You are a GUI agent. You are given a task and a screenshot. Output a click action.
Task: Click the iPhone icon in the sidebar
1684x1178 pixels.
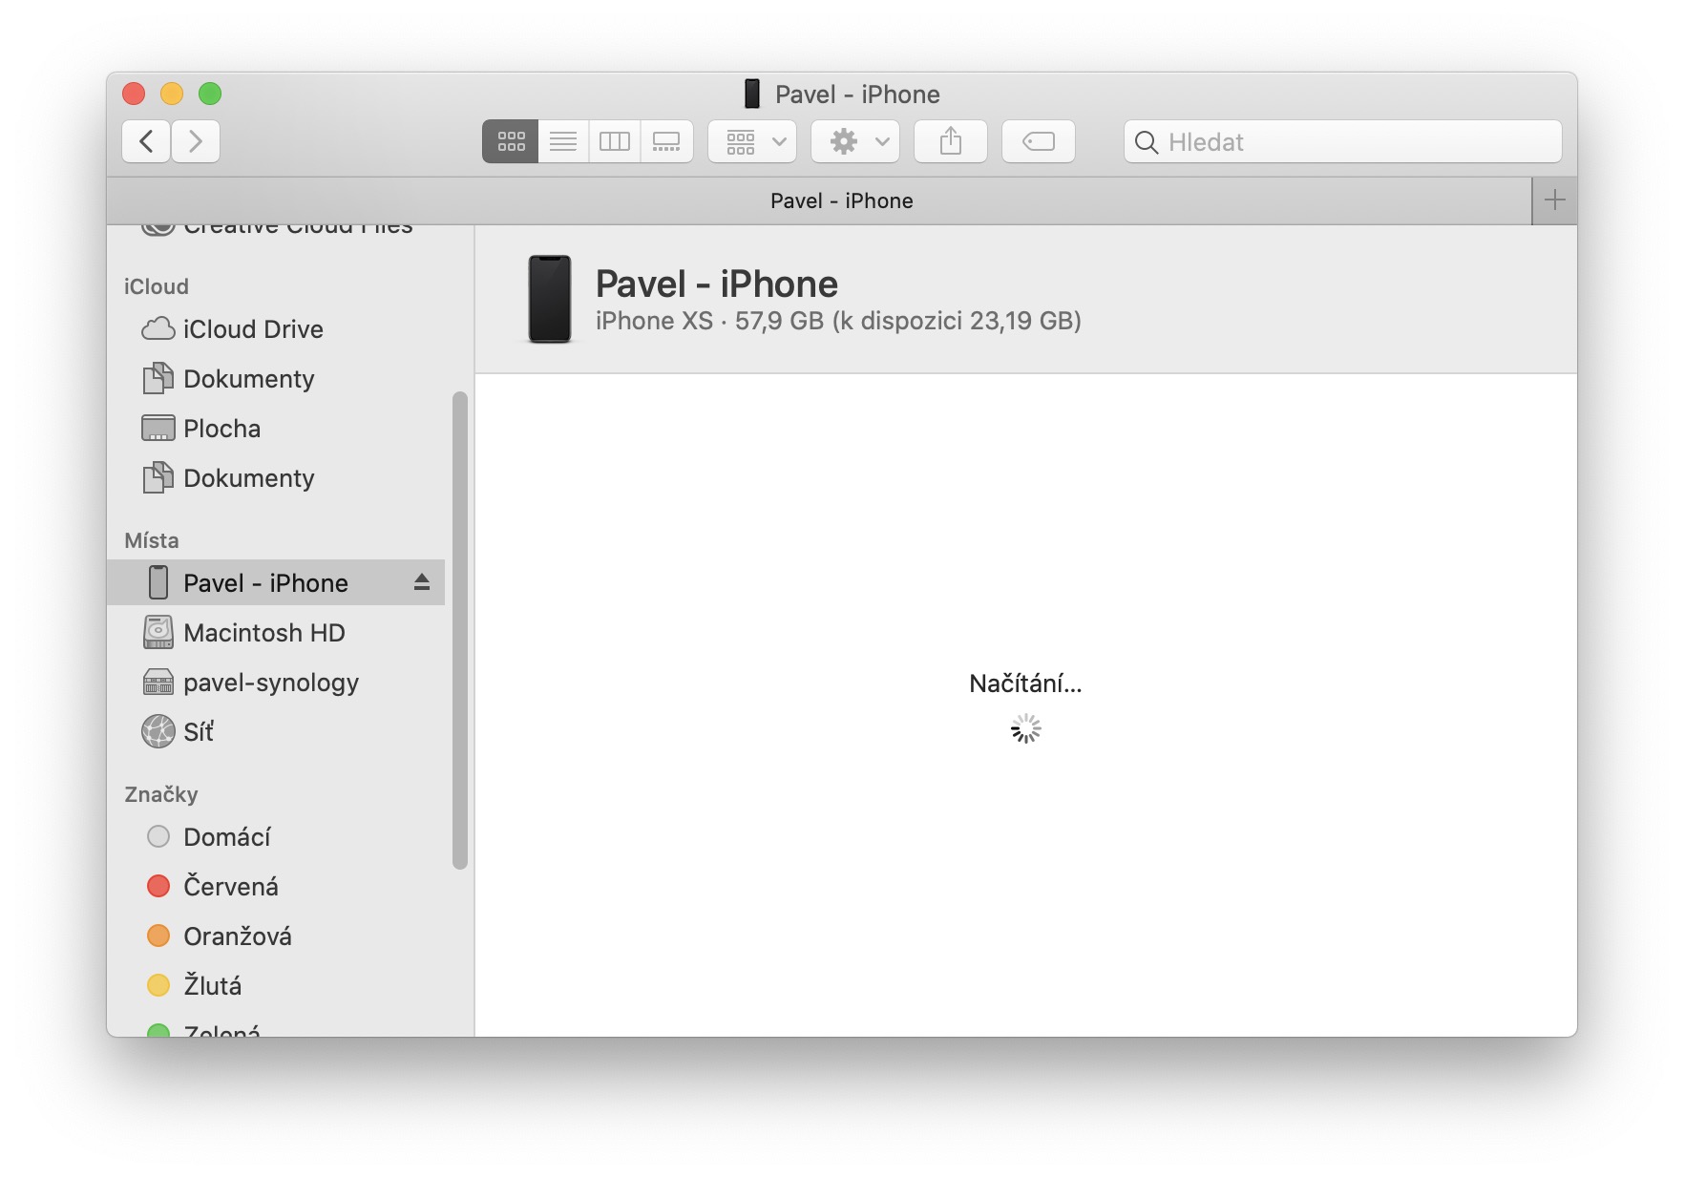[x=158, y=582]
